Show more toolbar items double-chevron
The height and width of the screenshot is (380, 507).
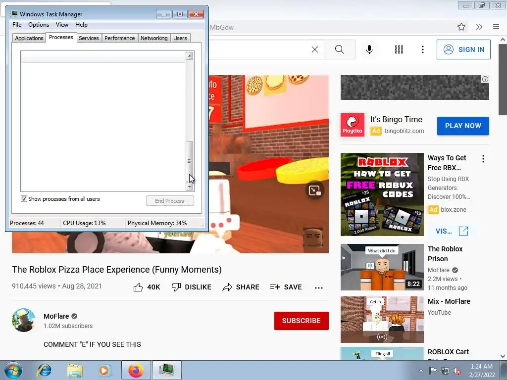pos(479,27)
